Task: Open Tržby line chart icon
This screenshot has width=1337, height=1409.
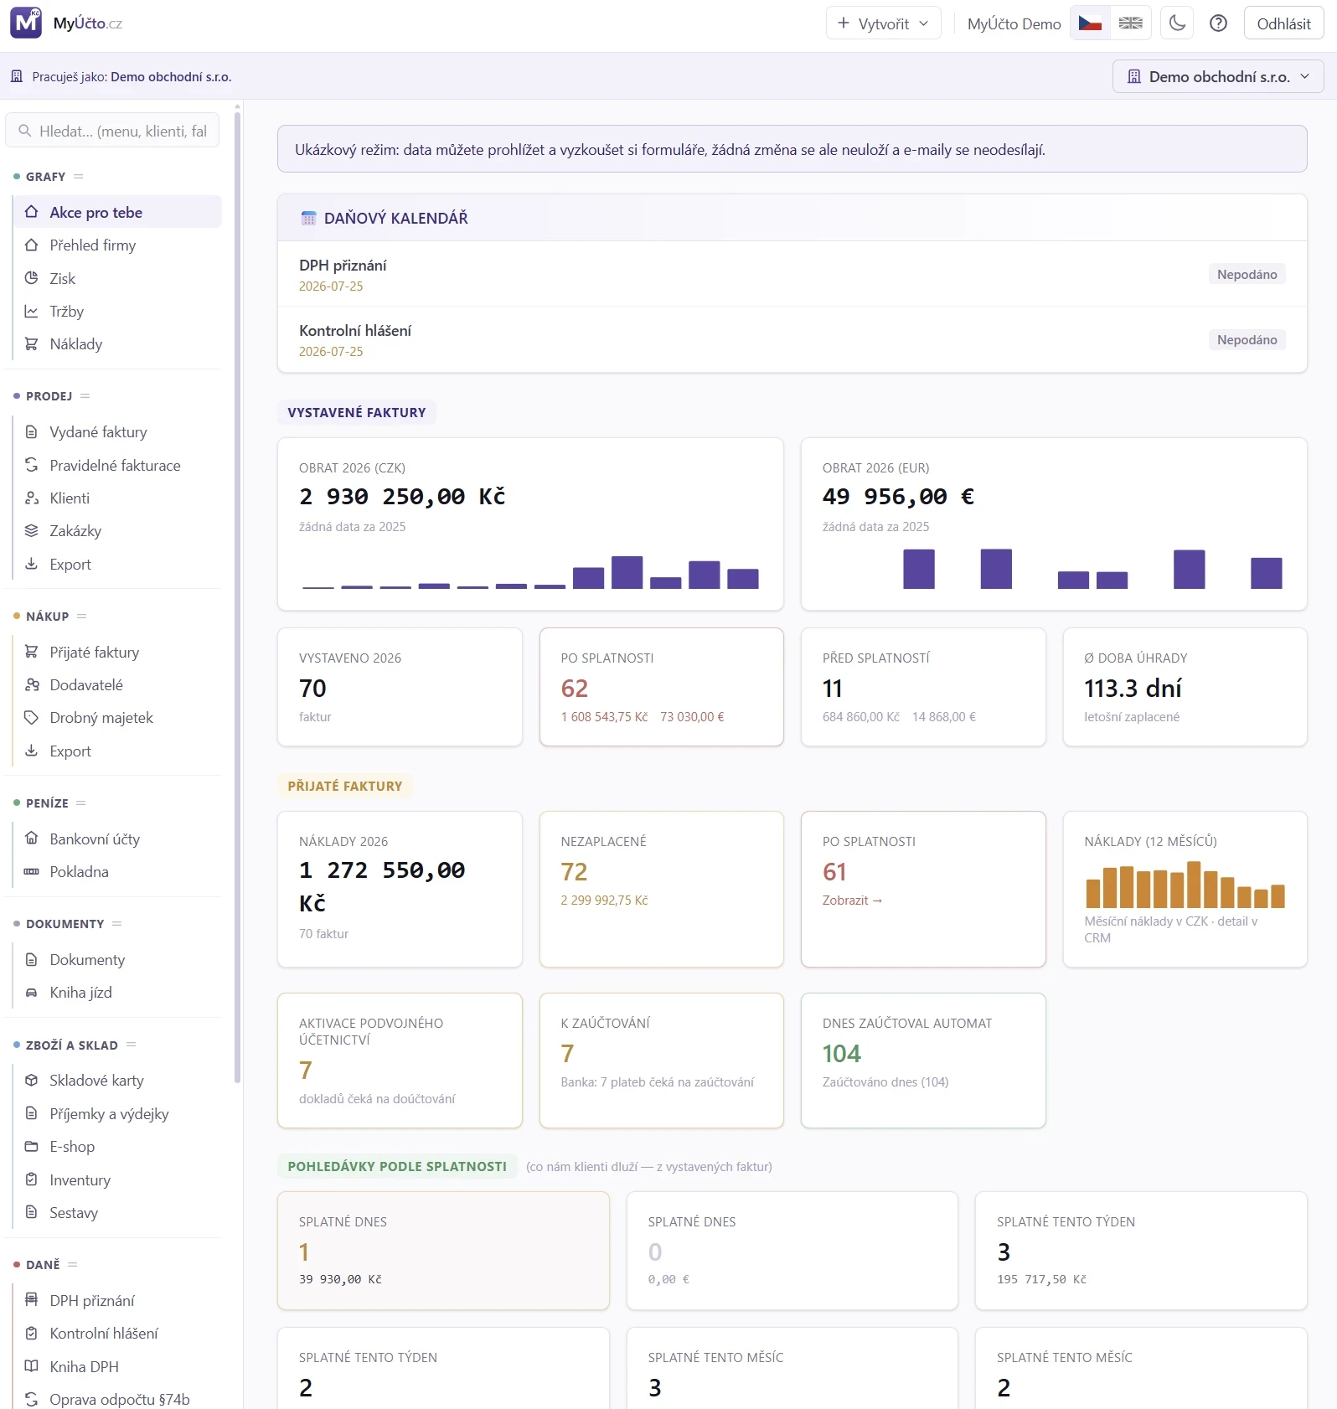Action: point(32,311)
